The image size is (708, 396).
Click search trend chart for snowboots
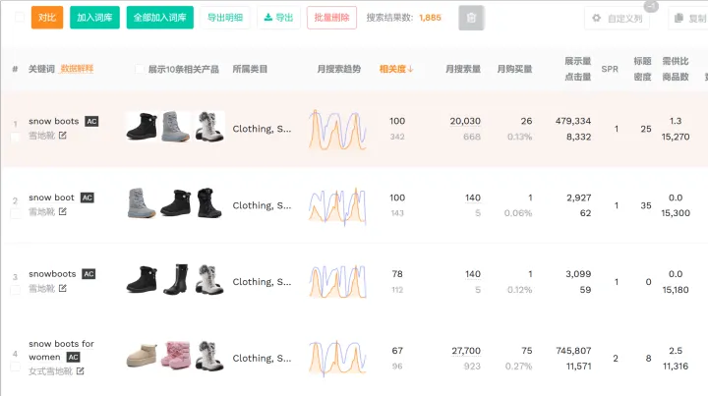pos(337,282)
